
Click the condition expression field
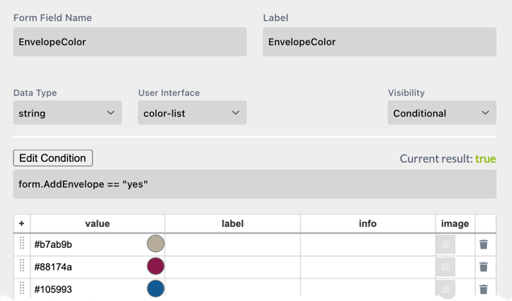pos(255,184)
